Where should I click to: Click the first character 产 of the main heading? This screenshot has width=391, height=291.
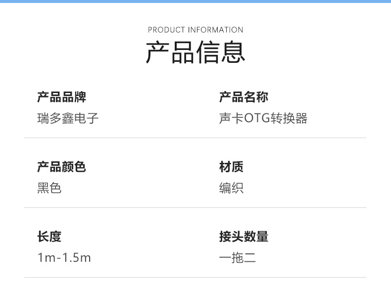coord(157,52)
